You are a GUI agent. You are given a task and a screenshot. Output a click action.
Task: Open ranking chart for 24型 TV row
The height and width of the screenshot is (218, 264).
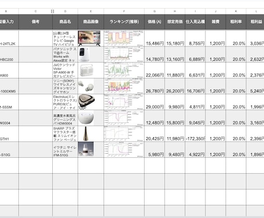point(124,38)
